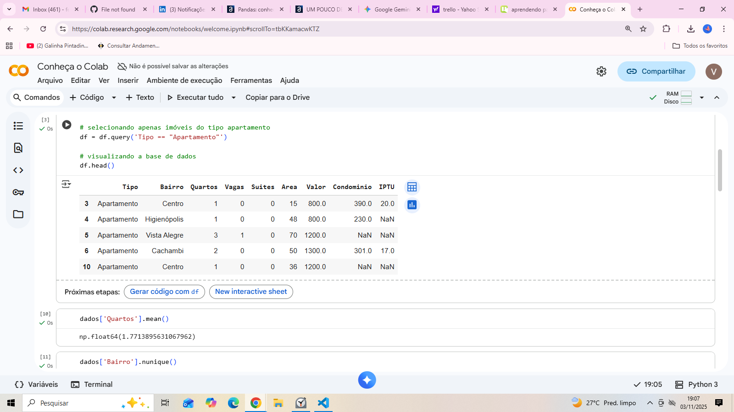The image size is (734, 412).
Task: Click the suggest charts icon beside table
Action: tap(412, 205)
